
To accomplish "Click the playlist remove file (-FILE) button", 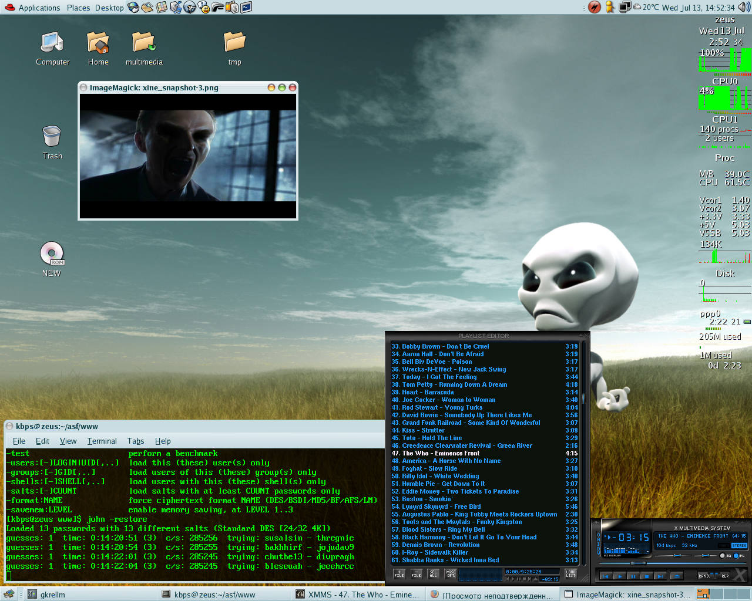I will (x=417, y=573).
